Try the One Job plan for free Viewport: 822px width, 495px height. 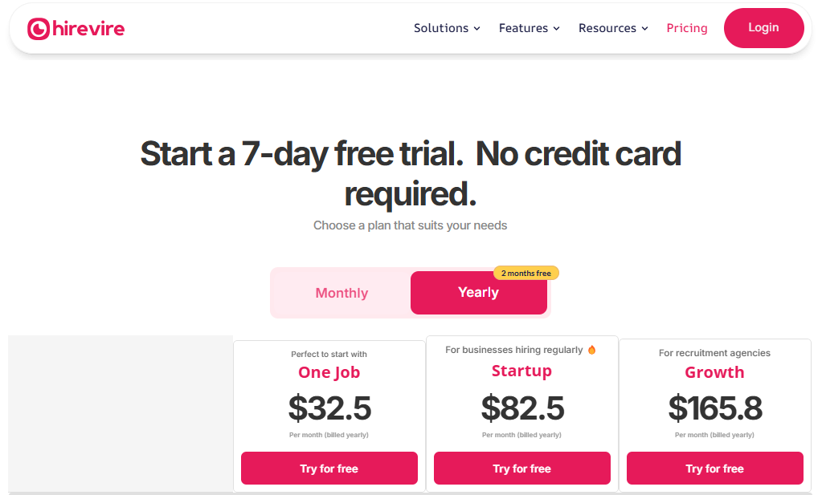(x=329, y=469)
